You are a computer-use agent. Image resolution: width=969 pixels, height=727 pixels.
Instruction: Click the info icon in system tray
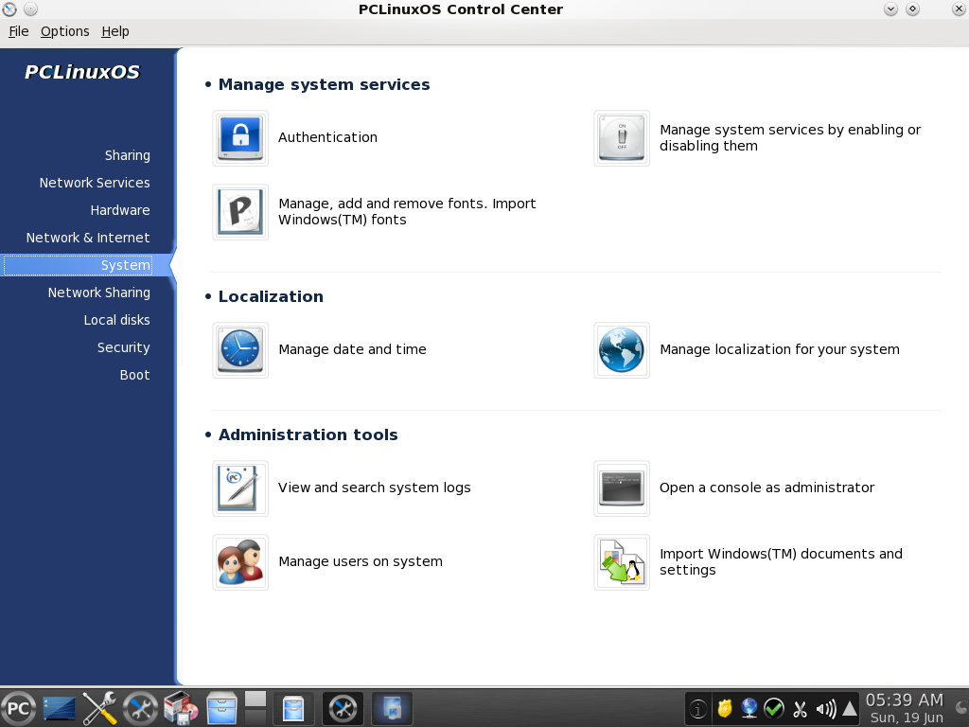[698, 708]
